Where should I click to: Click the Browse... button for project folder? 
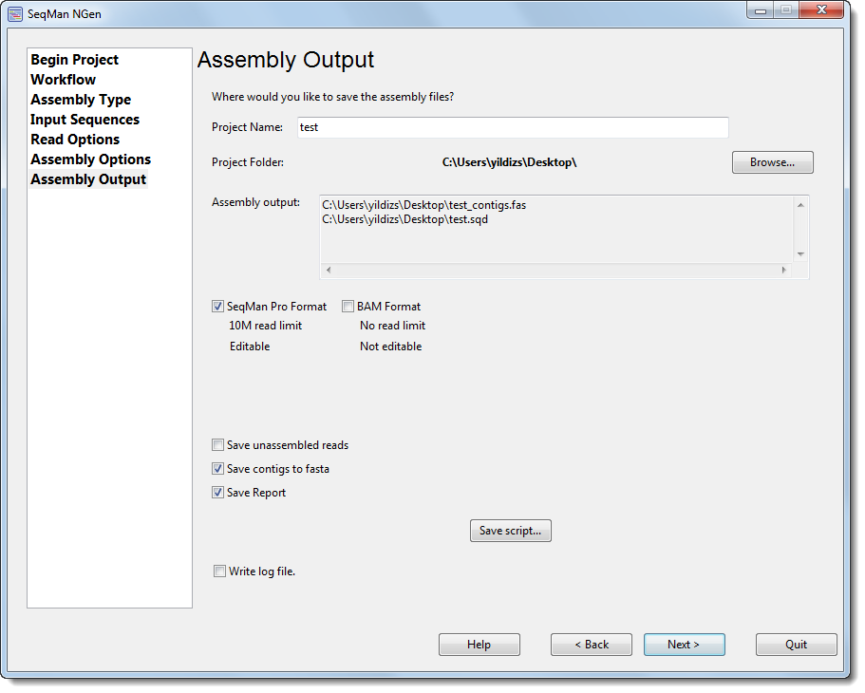coord(772,162)
